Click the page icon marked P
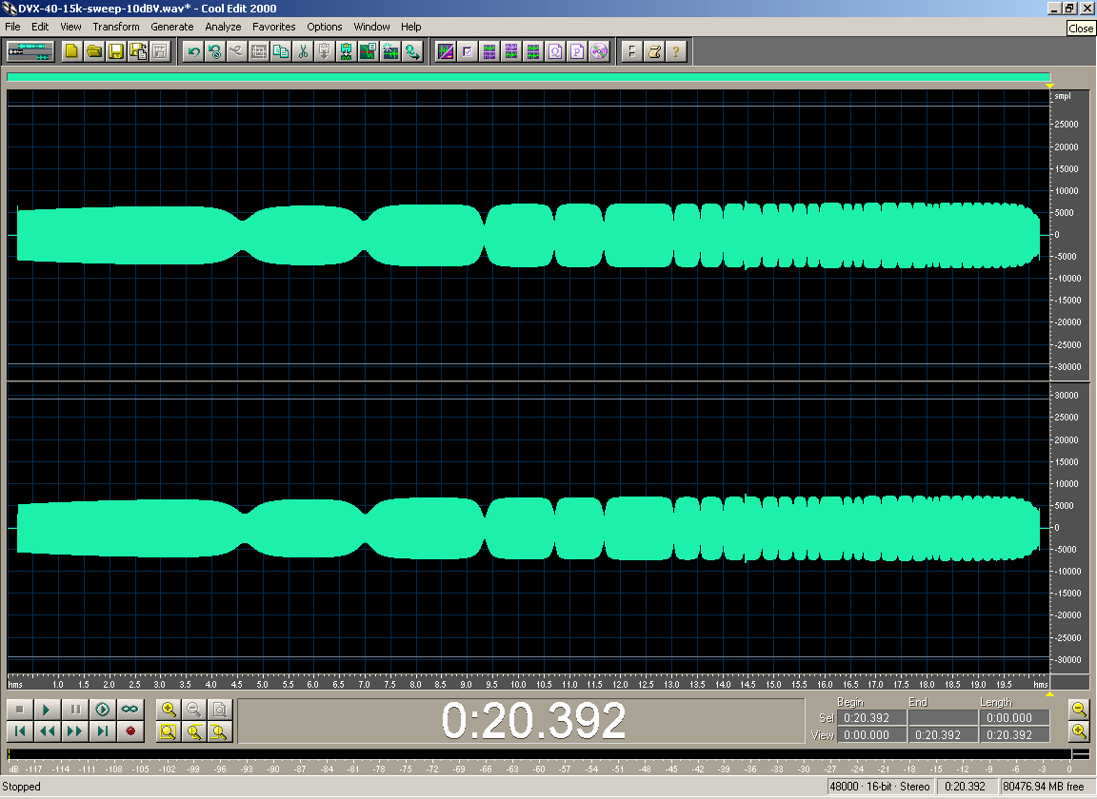 pos(577,51)
